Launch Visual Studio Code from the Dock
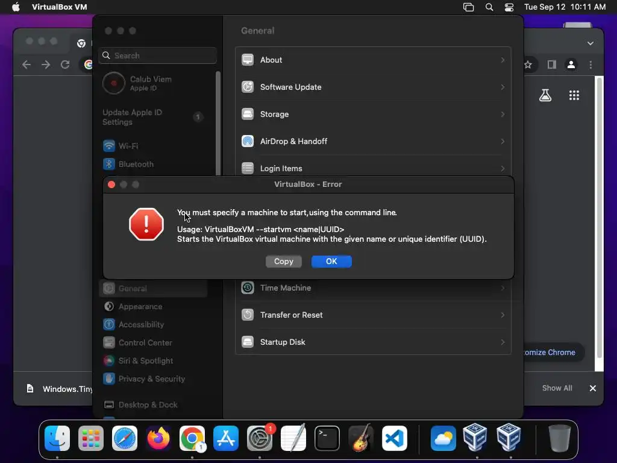 tap(395, 438)
